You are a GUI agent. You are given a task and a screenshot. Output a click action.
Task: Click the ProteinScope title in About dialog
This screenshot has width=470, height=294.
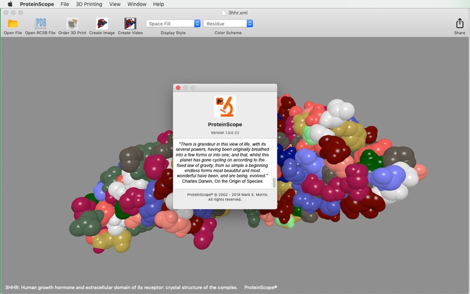point(225,125)
